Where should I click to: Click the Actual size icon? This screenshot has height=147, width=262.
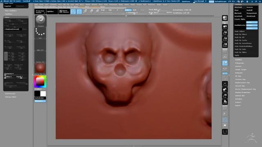[x=225, y=39]
